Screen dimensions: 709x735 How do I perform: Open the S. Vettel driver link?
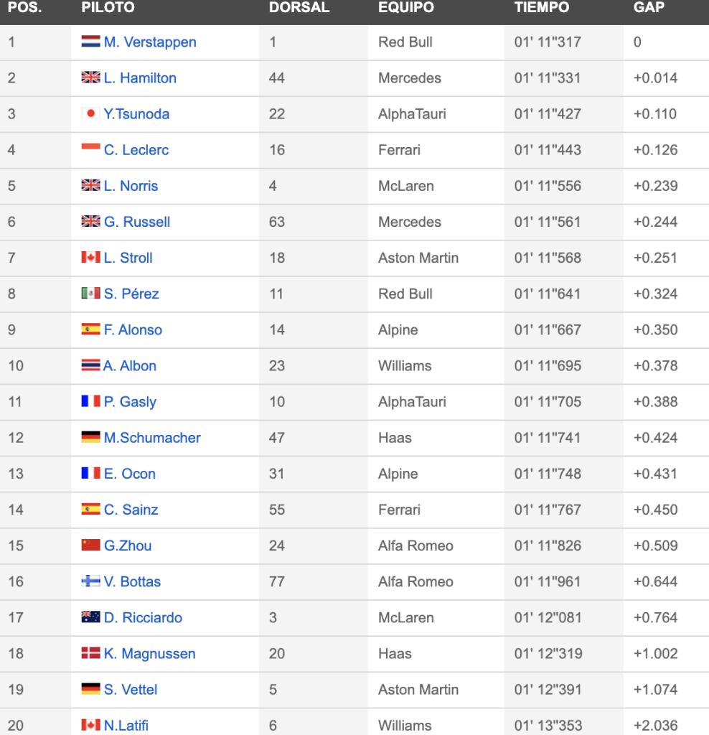point(131,690)
